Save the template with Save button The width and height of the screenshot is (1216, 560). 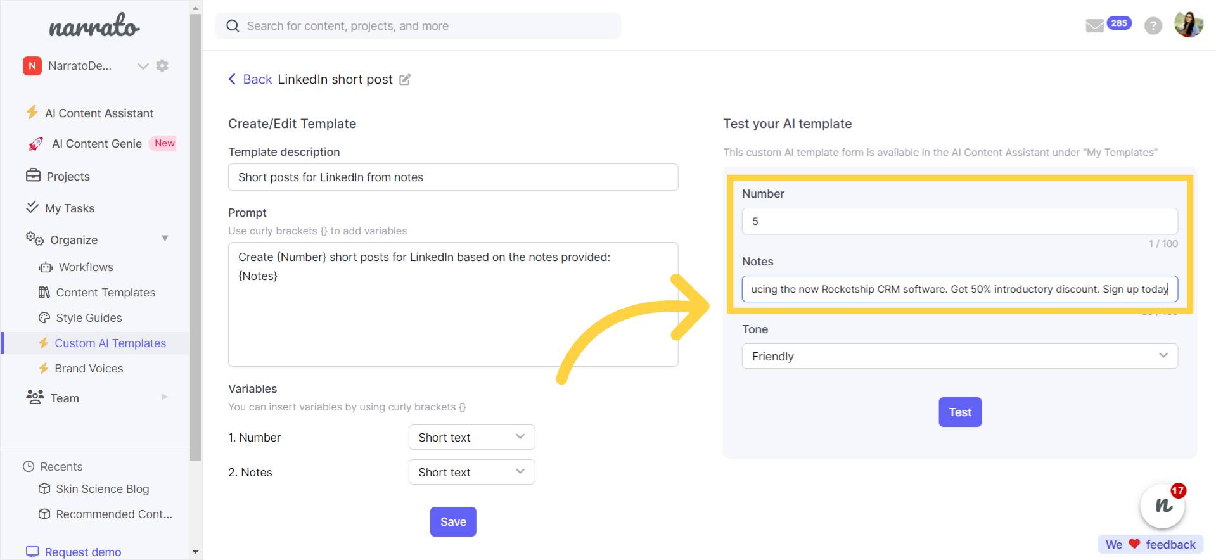[453, 521]
